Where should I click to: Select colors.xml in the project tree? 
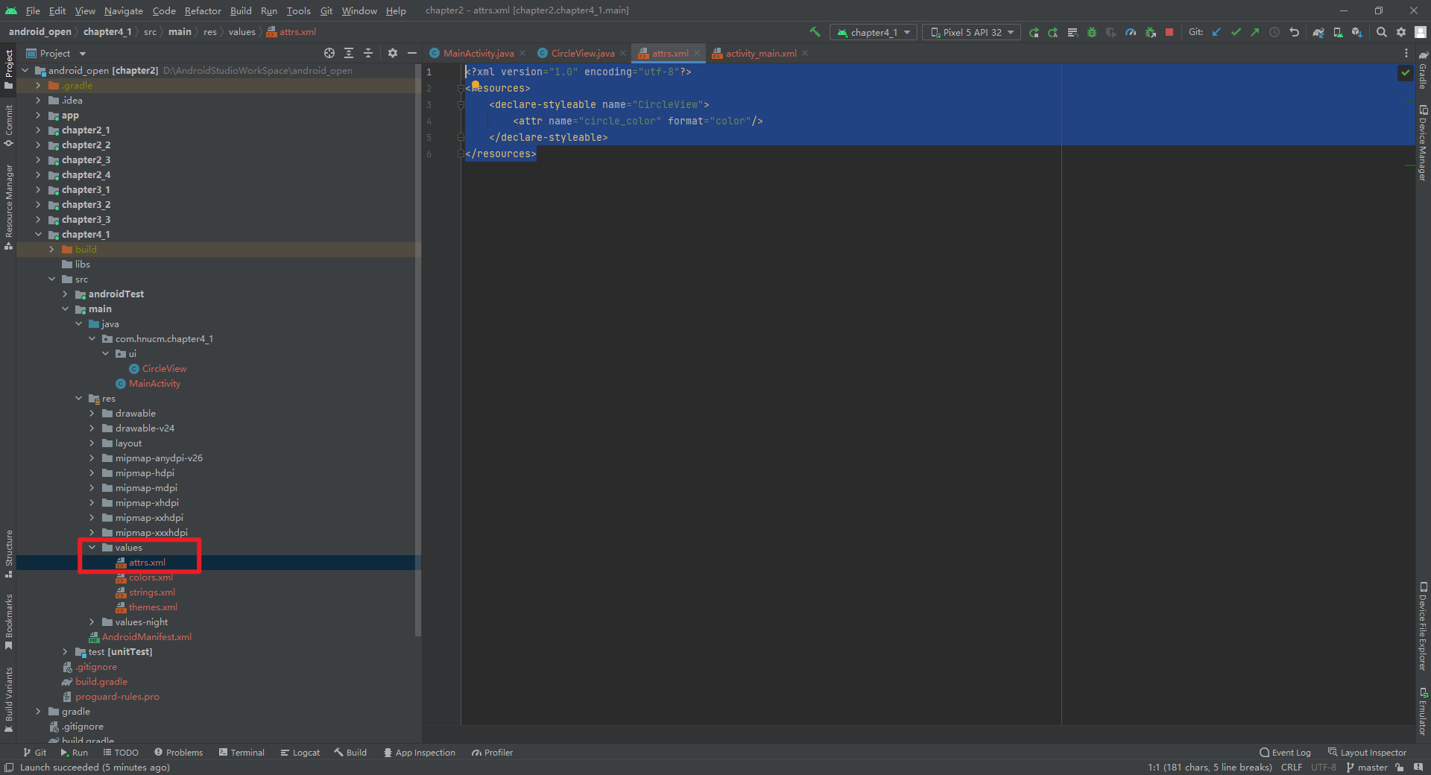(151, 578)
